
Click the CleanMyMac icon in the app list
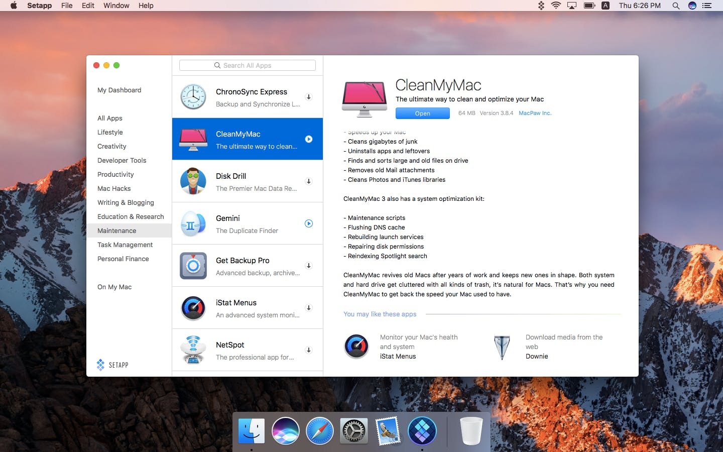pos(193,140)
